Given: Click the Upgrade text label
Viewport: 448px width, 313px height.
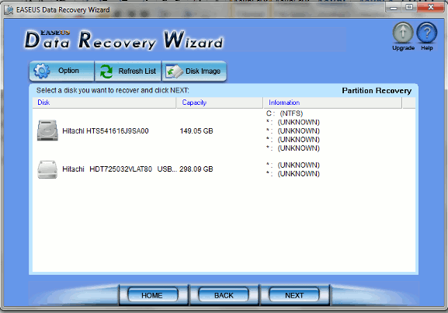Looking at the screenshot, I should pos(403,47).
